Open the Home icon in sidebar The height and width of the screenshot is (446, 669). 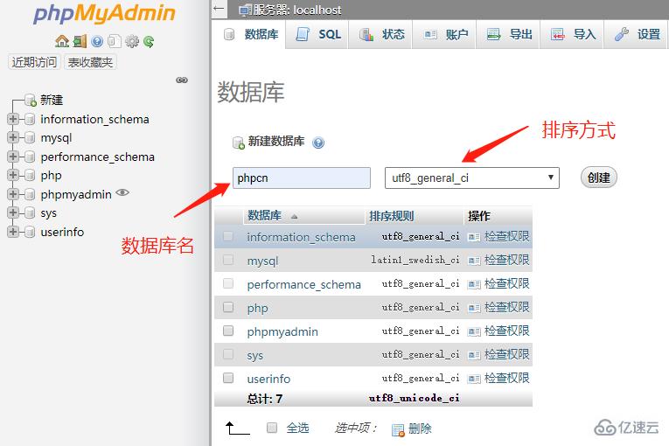[x=62, y=41]
